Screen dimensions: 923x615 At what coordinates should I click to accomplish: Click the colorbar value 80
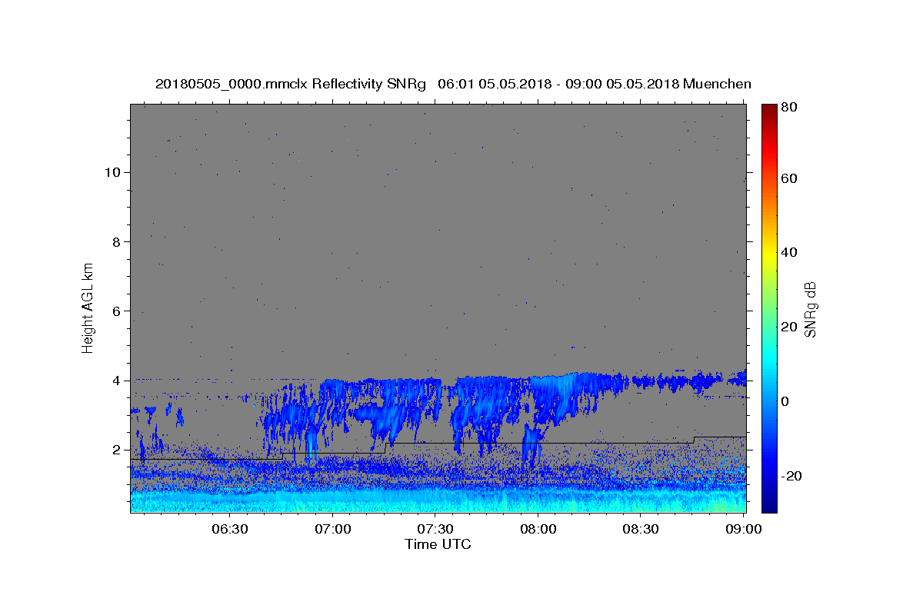tap(791, 107)
